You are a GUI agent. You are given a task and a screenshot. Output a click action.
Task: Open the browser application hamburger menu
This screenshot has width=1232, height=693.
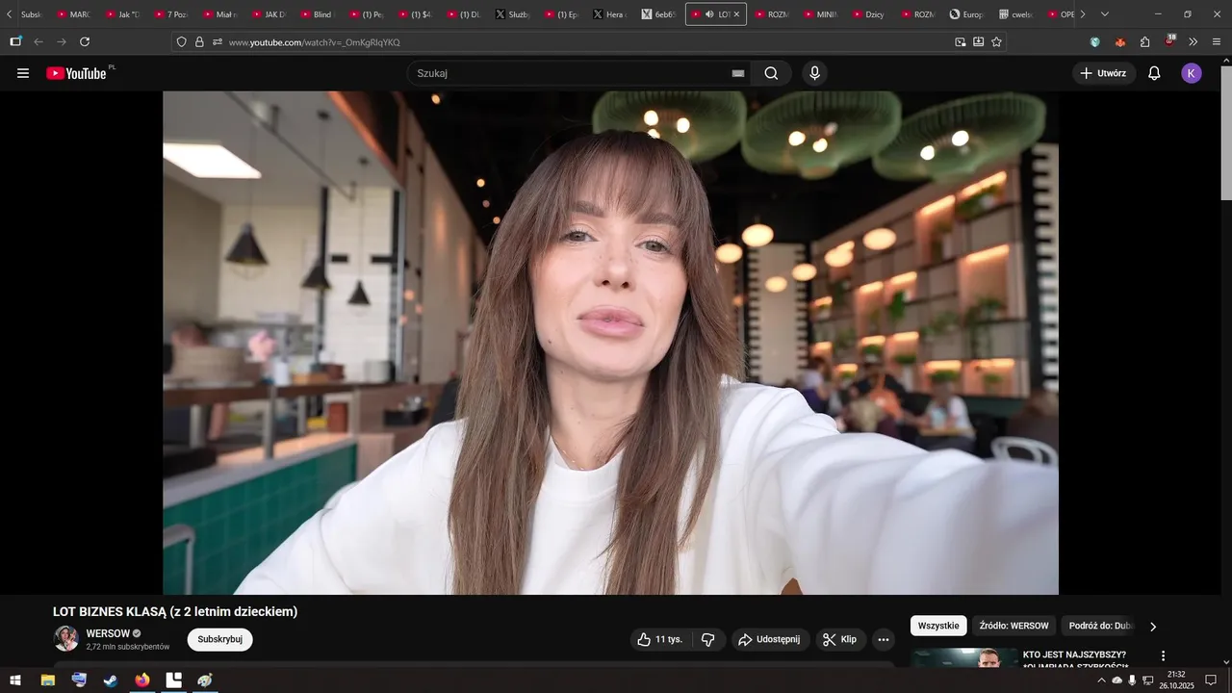(x=1217, y=42)
